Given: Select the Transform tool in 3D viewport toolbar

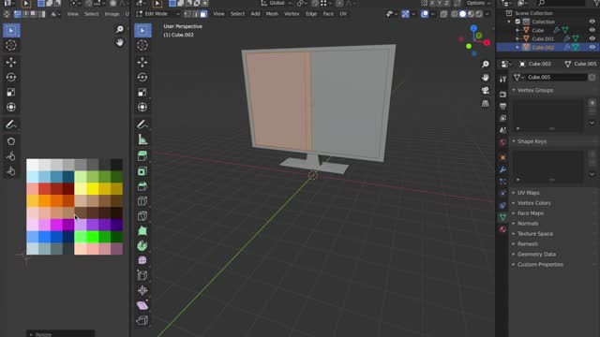Looking at the screenshot, I should [142, 107].
